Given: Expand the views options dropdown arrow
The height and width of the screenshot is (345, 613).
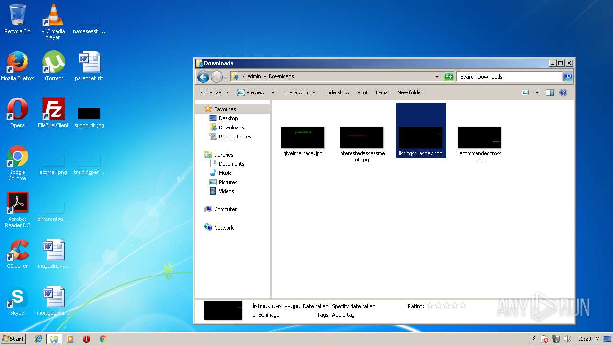Looking at the screenshot, I should tap(537, 92).
